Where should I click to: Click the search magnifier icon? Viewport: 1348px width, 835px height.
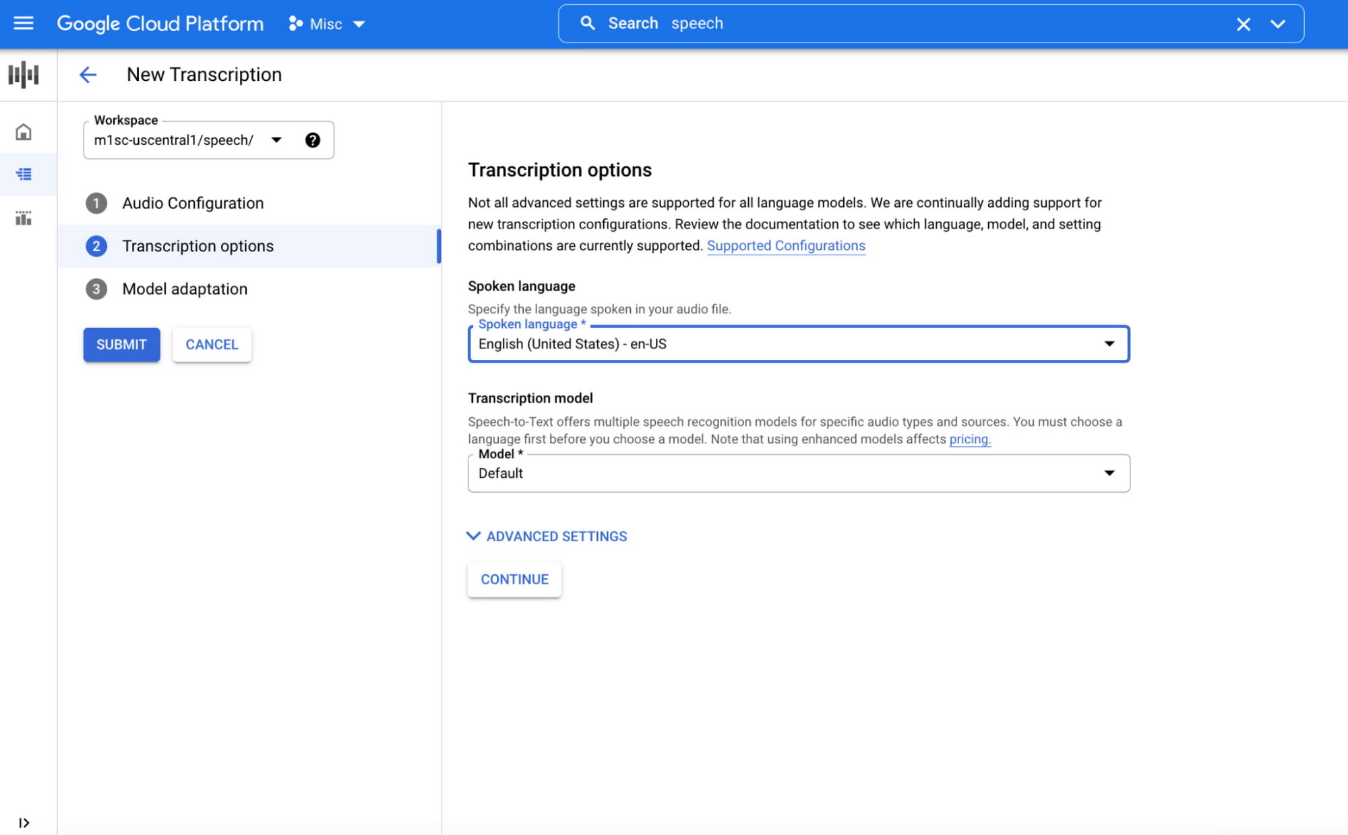(588, 24)
